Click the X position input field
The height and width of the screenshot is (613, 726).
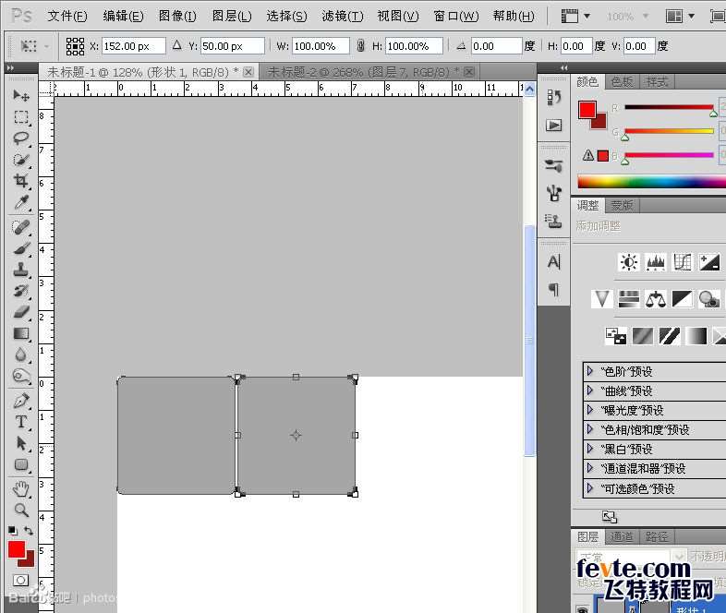click(x=133, y=46)
